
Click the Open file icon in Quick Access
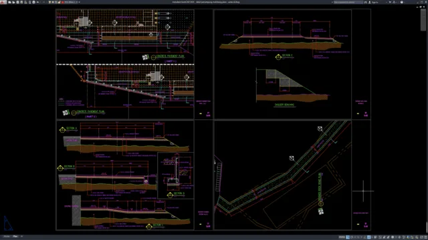click(13, 2)
